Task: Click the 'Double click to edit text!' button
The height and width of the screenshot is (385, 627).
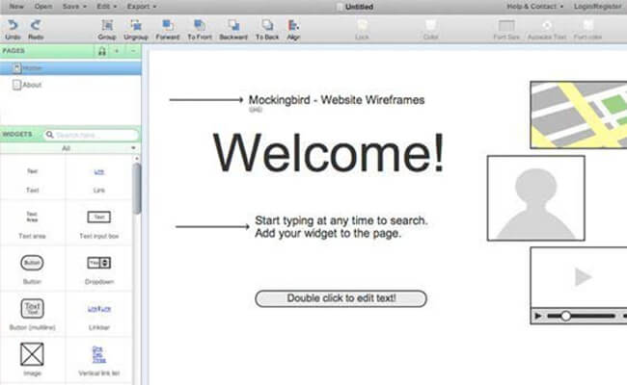Action: [341, 298]
